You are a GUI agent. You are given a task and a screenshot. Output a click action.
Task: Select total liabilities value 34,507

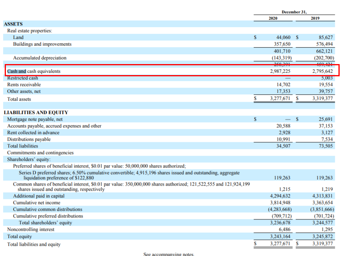283,146
